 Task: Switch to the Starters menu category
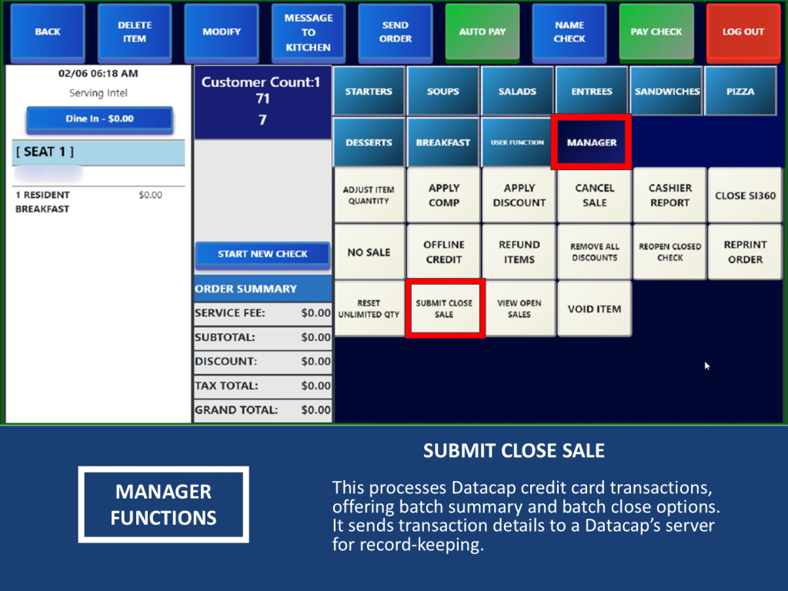point(369,92)
